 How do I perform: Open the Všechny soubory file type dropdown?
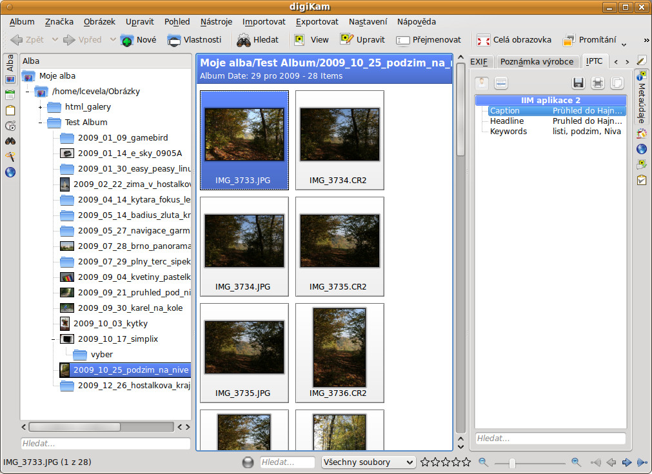[368, 462]
